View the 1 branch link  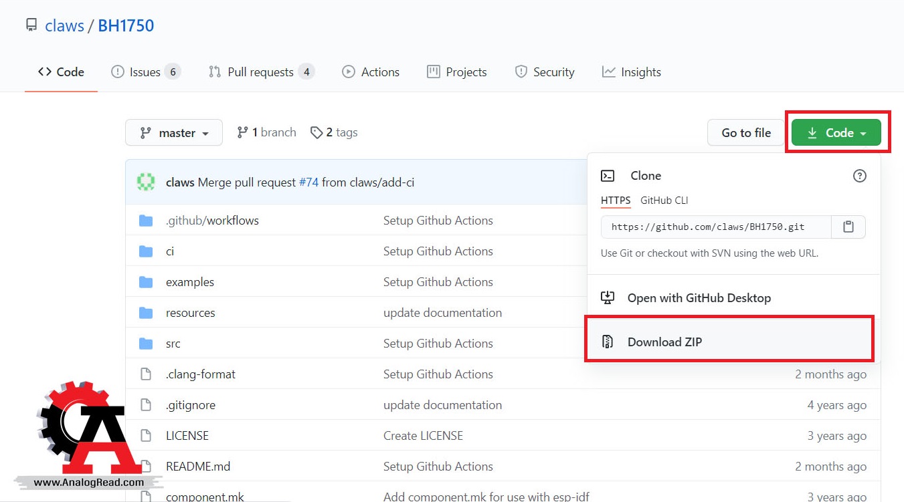point(266,132)
